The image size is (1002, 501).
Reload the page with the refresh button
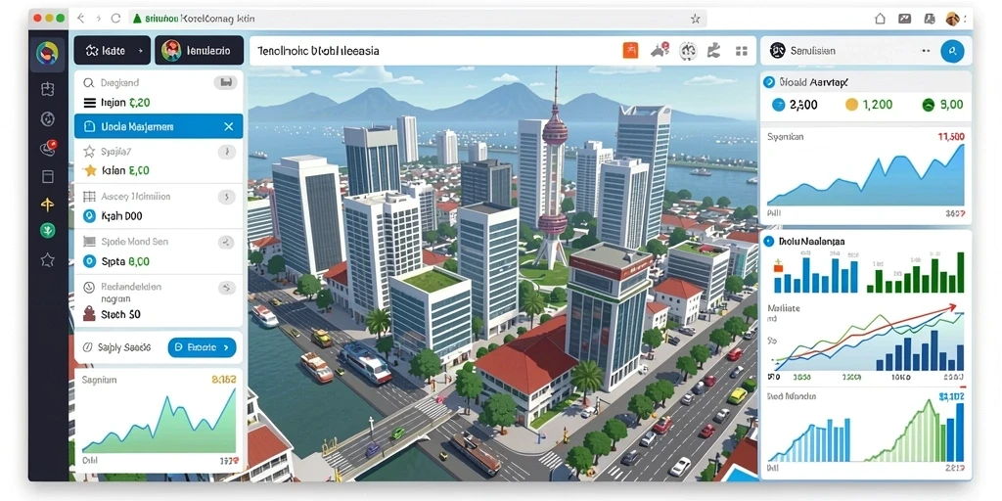(x=115, y=19)
